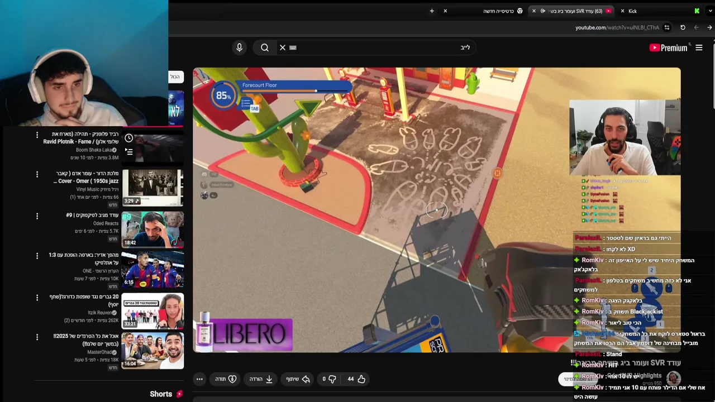This screenshot has height=402, width=715.
Task: Click the youtube.com address bar URL
Action: (x=617, y=27)
